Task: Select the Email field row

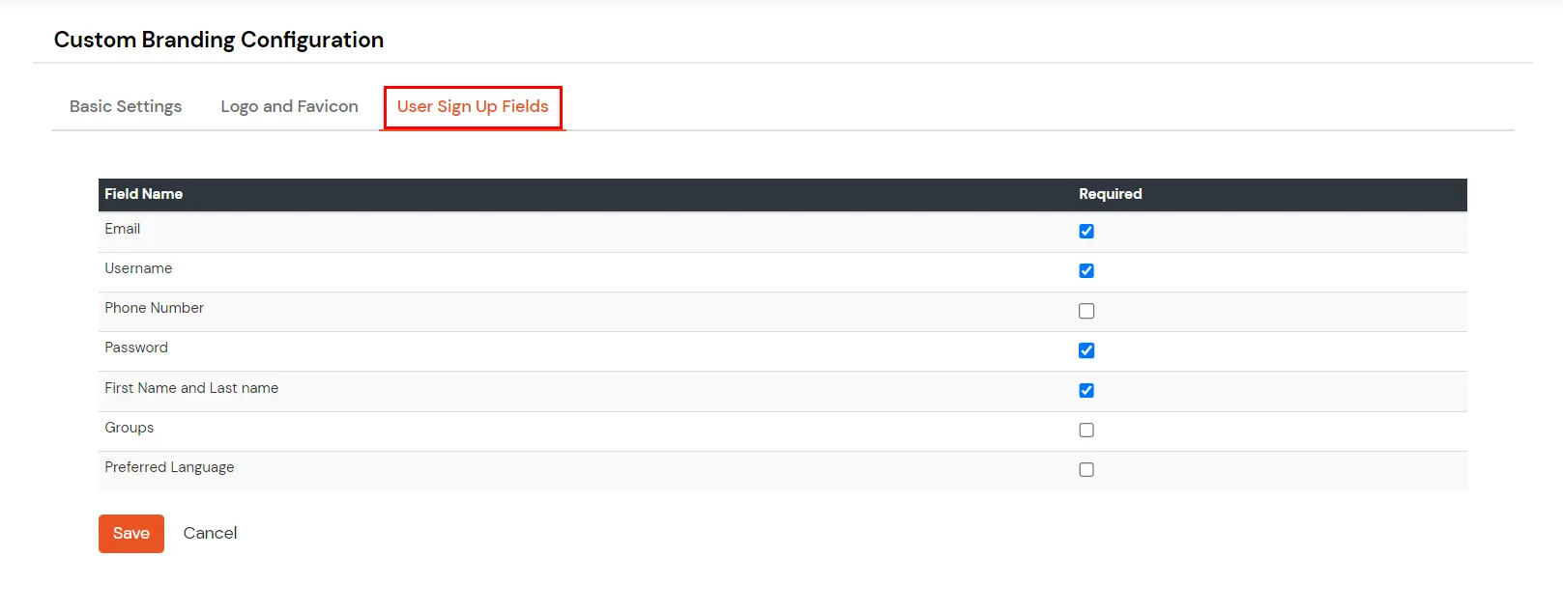Action: [123, 229]
